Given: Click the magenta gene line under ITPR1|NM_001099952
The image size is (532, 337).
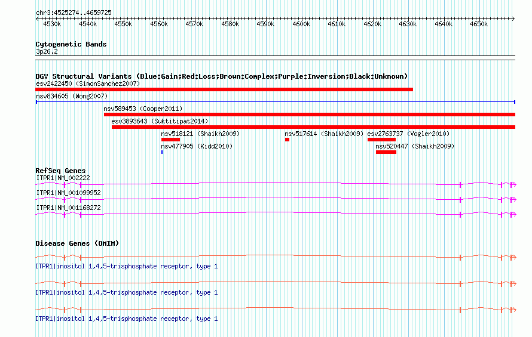Looking at the screenshot, I should (x=276, y=199).
